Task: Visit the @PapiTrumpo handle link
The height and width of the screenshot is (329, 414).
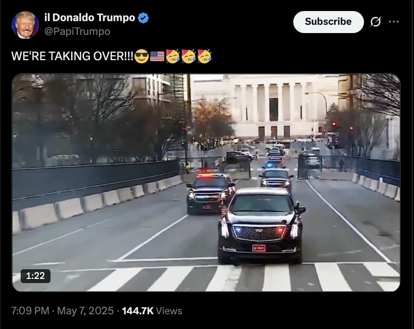Action: coord(77,31)
